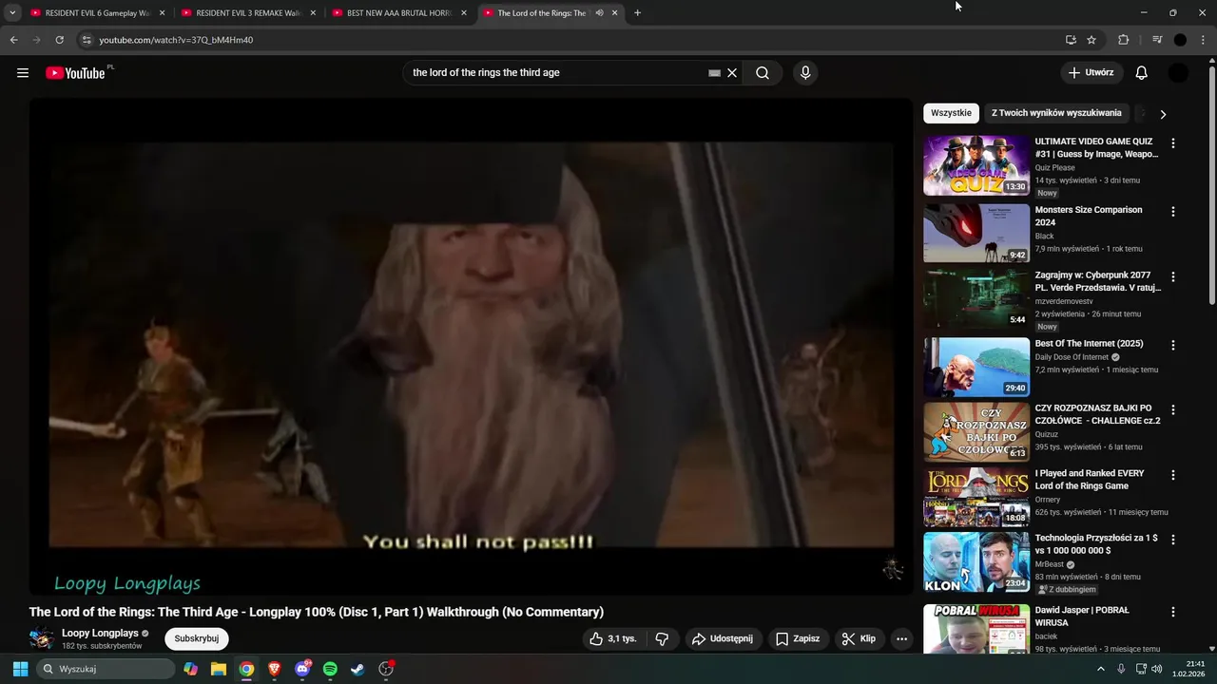The width and height of the screenshot is (1217, 684).
Task: Click the Zapisz save button
Action: coord(797,639)
